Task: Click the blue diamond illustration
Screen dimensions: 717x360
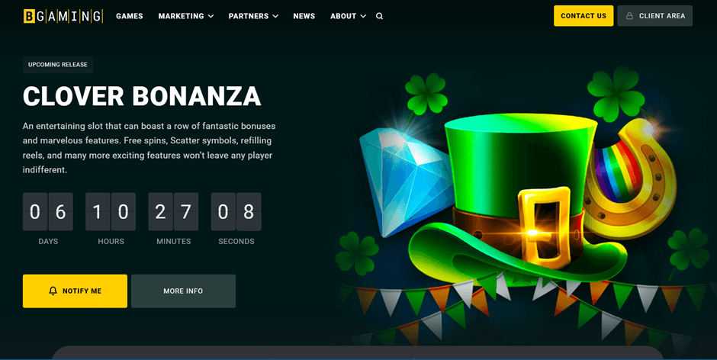Action: (405, 181)
